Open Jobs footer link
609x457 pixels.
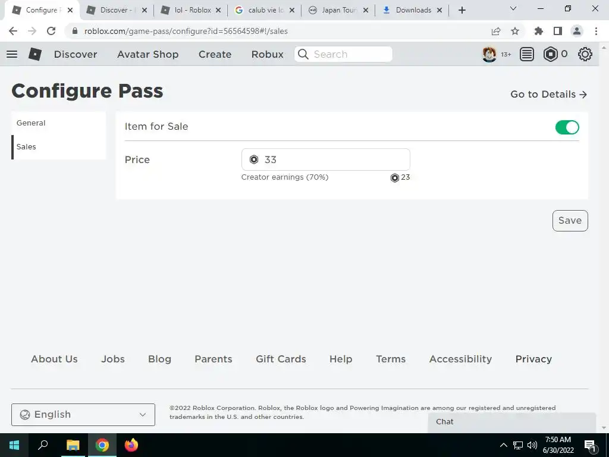(113, 359)
